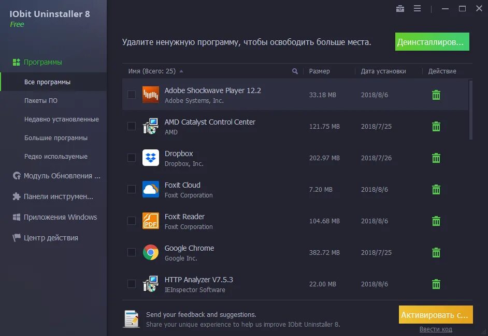
Task: Click the yellow Активировать button
Action: tap(436, 315)
